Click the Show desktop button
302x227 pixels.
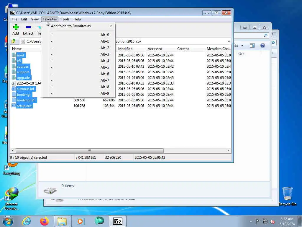[x=300, y=221]
